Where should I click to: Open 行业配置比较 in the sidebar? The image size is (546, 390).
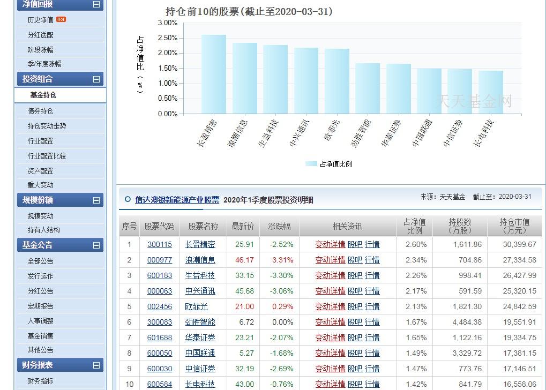[x=47, y=156]
